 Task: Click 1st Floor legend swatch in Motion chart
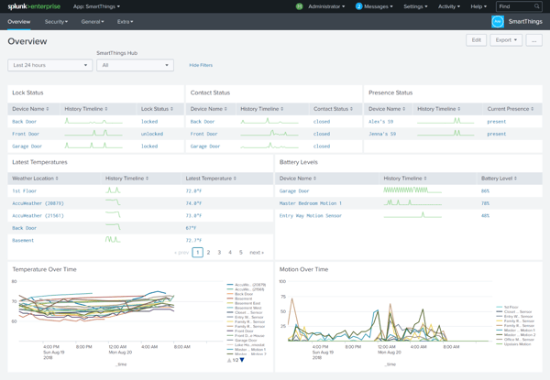pos(500,307)
